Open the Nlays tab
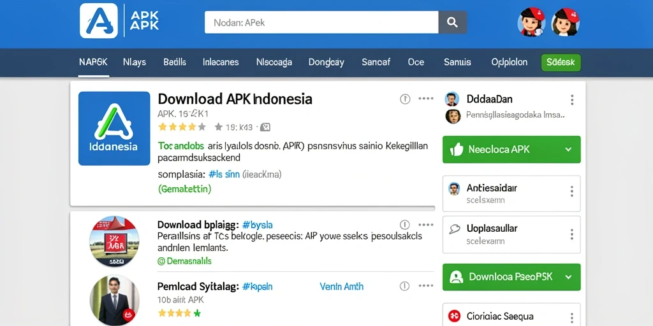 pyautogui.click(x=135, y=62)
